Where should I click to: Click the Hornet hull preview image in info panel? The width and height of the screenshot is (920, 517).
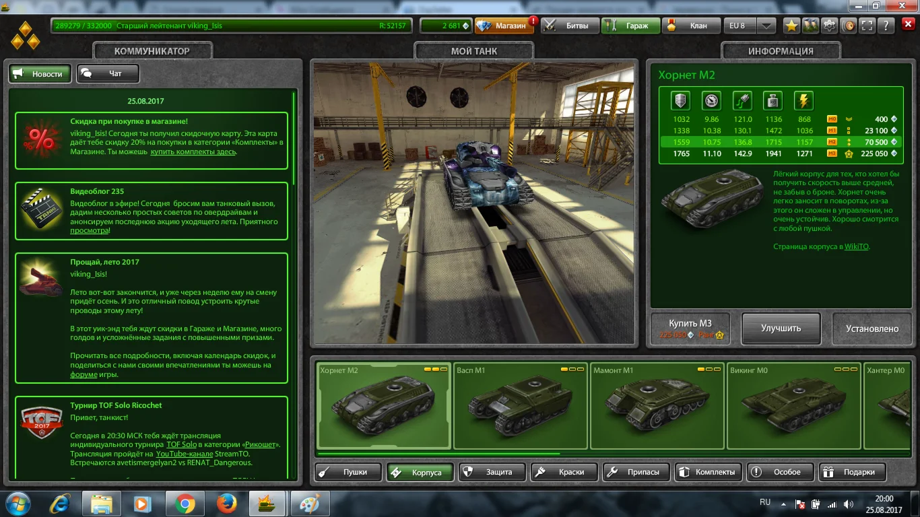pyautogui.click(x=713, y=199)
